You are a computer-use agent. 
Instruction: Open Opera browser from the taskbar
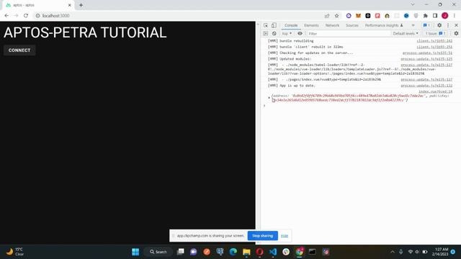(259, 252)
